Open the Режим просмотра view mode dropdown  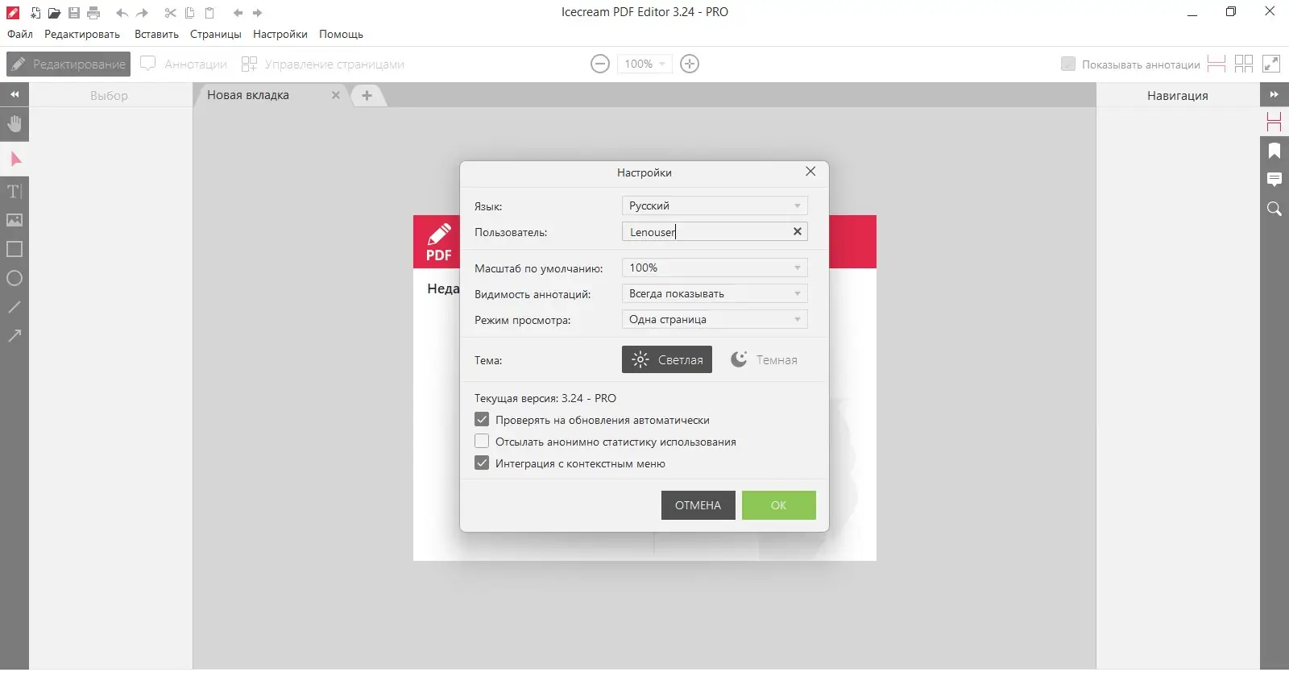[715, 319]
